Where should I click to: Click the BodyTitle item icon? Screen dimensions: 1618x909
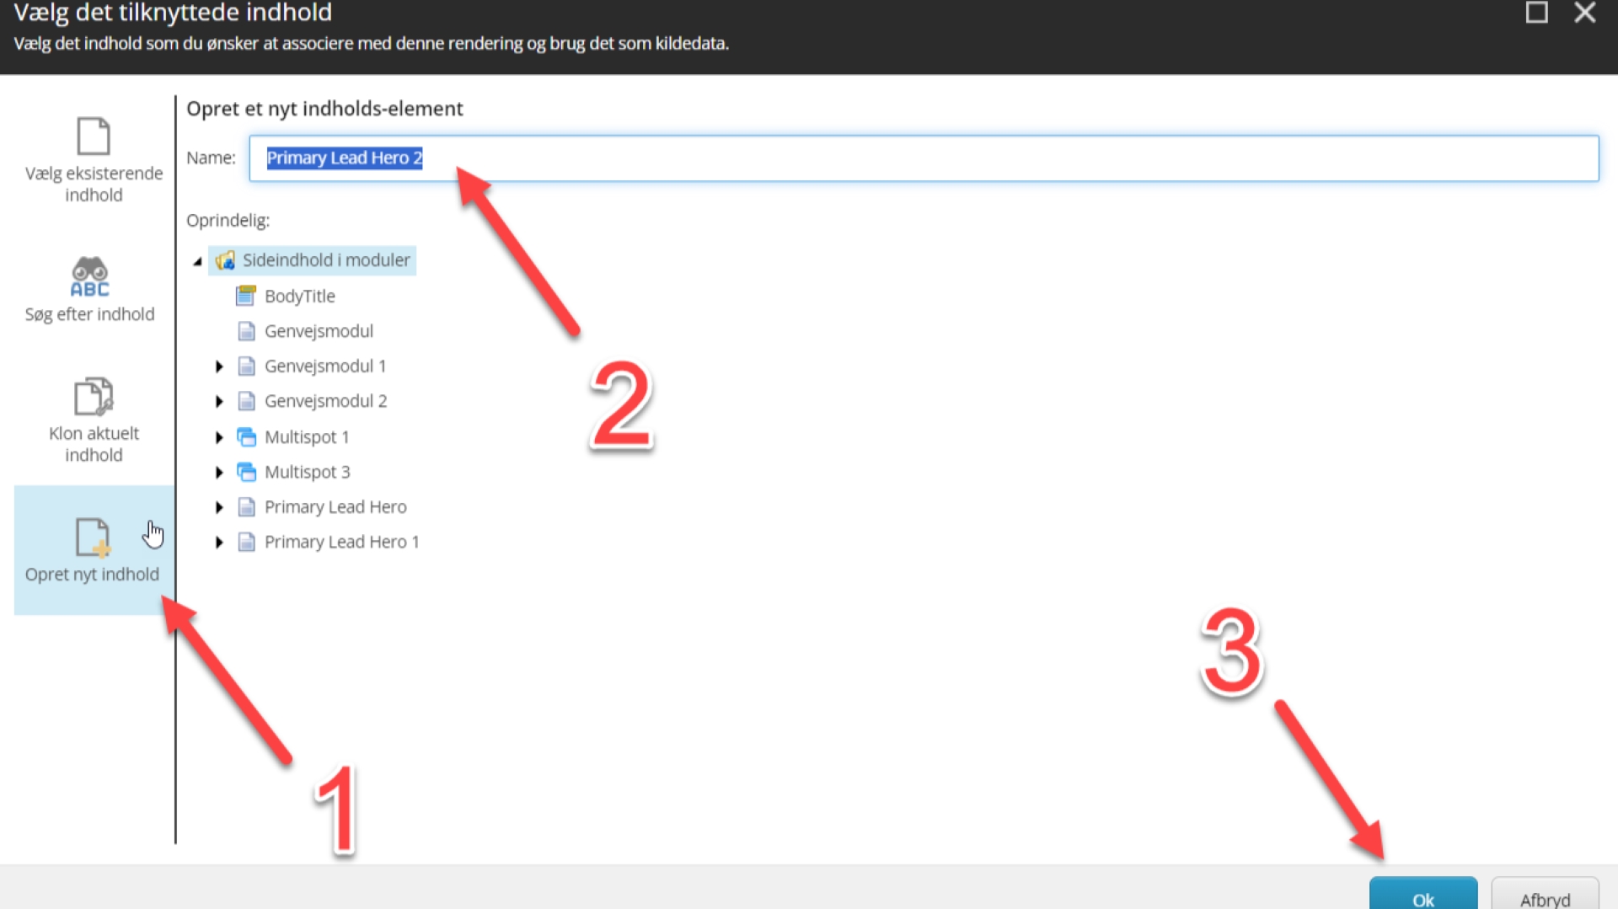[x=245, y=296]
